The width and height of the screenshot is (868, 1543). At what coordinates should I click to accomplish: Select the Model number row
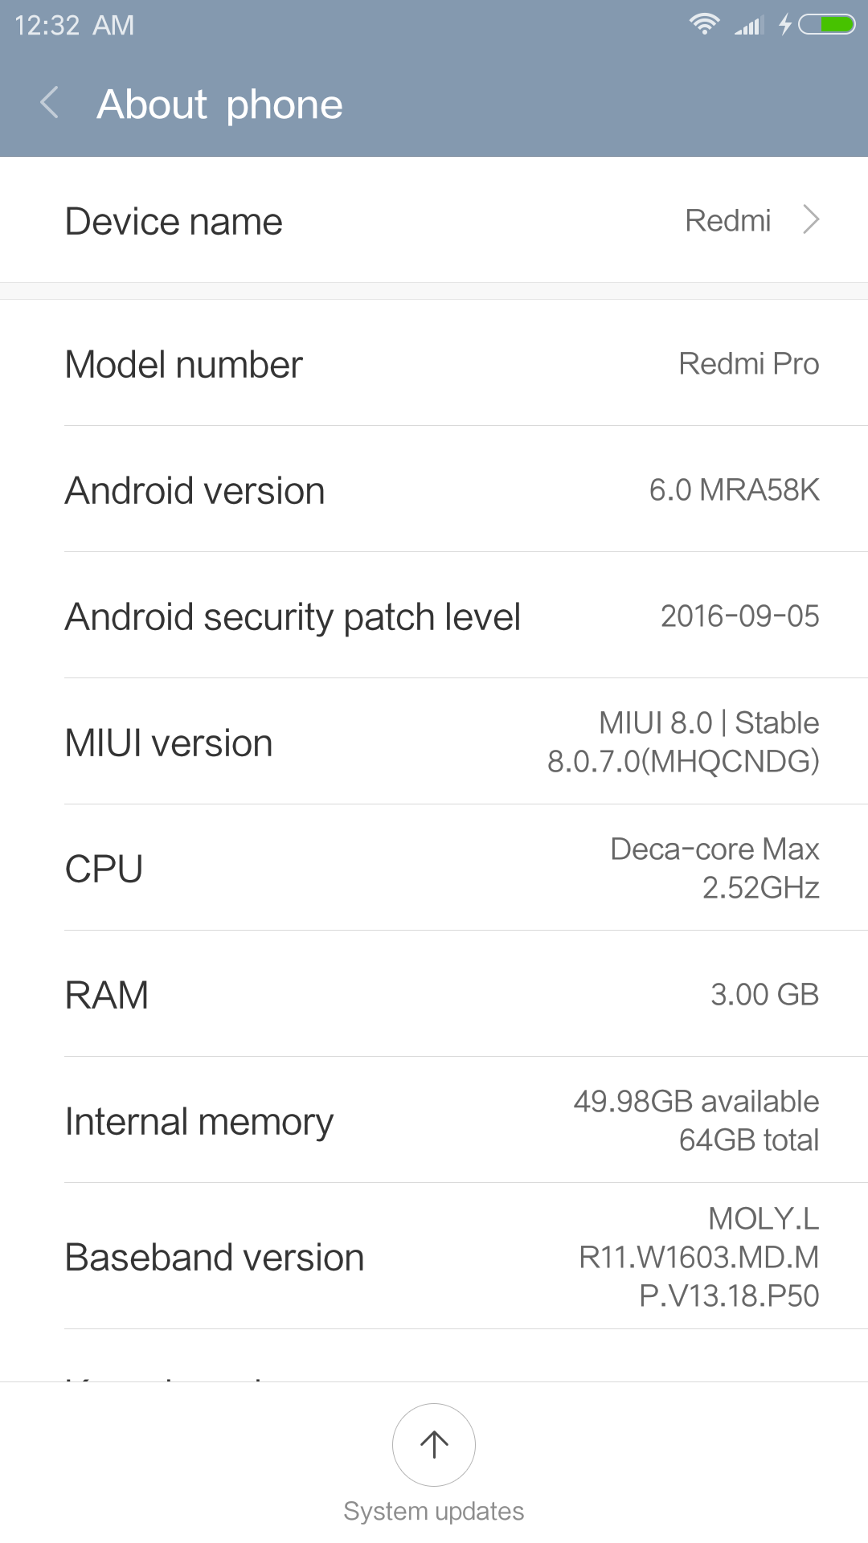pyautogui.click(x=434, y=364)
